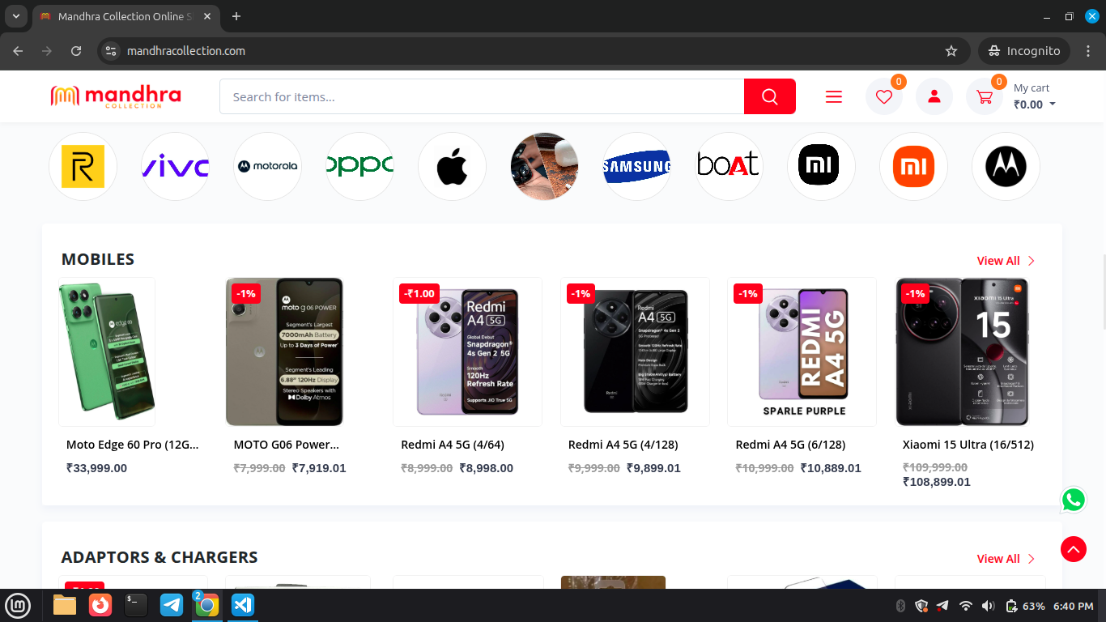The image size is (1106, 622).
Task: Open the shopping cart icon
Action: (985, 96)
